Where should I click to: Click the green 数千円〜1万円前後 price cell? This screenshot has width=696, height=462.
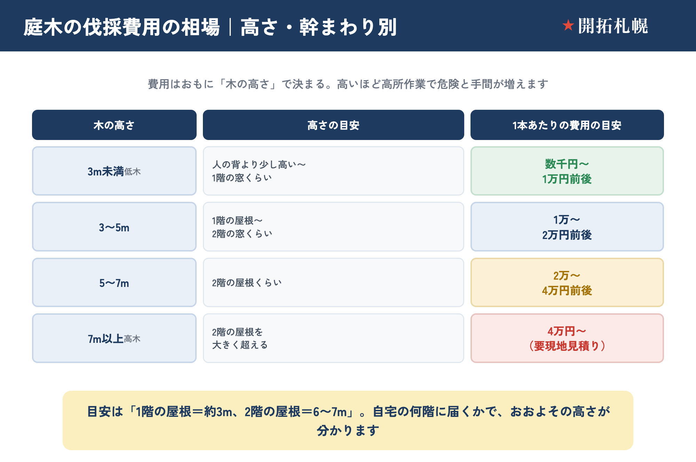tap(567, 171)
